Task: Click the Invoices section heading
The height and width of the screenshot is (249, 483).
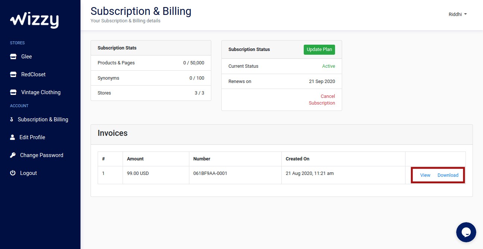Action: [x=113, y=133]
